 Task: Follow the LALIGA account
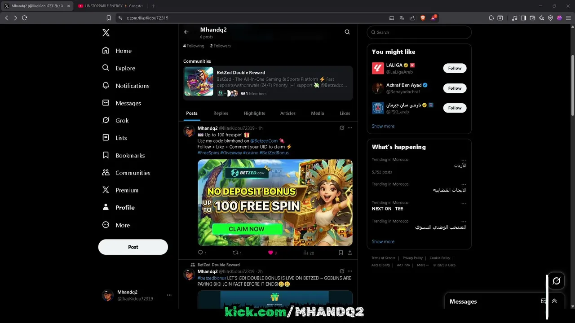point(455,68)
